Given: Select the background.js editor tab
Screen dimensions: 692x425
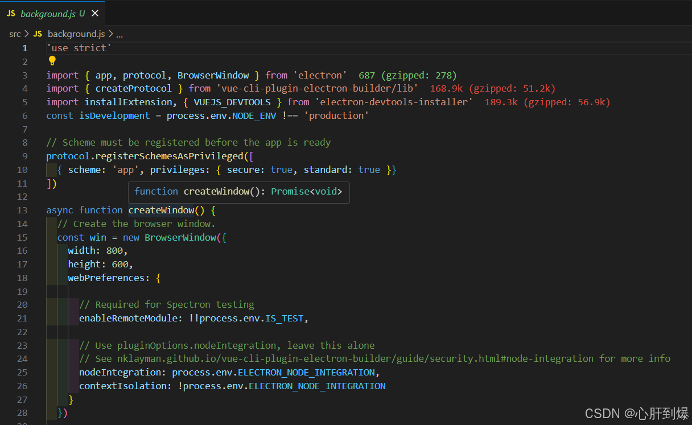Looking at the screenshot, I should click(x=52, y=13).
